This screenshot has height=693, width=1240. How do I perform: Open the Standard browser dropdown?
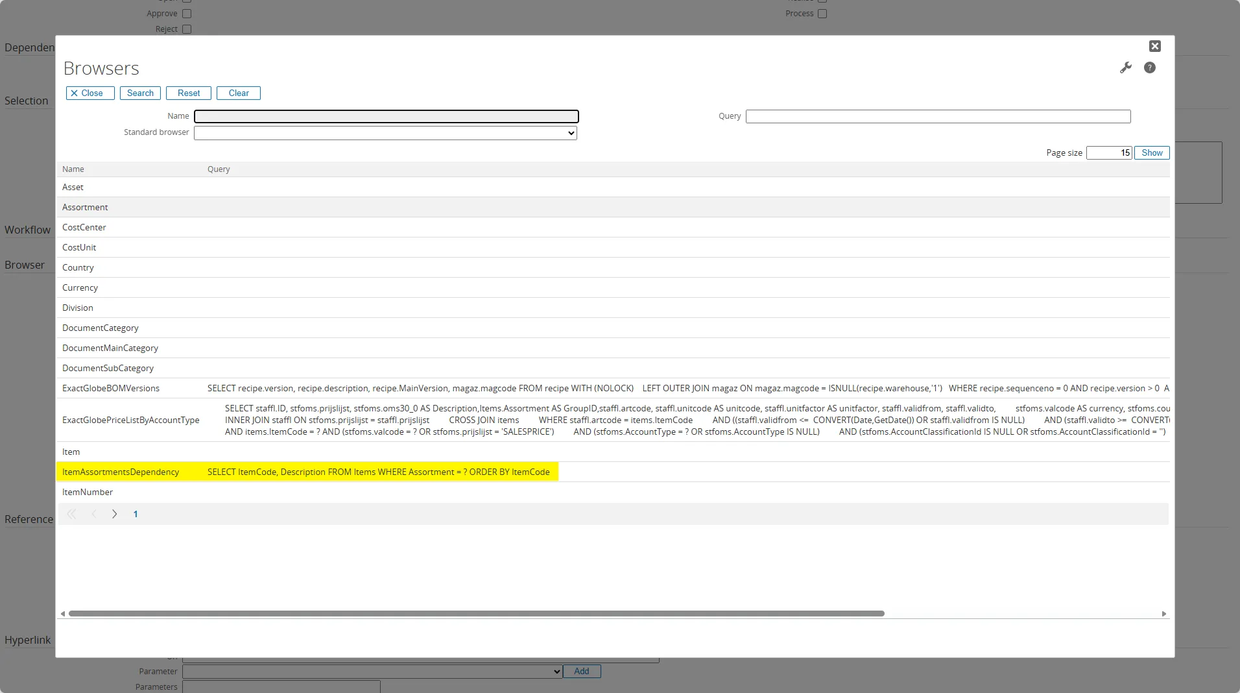(385, 133)
